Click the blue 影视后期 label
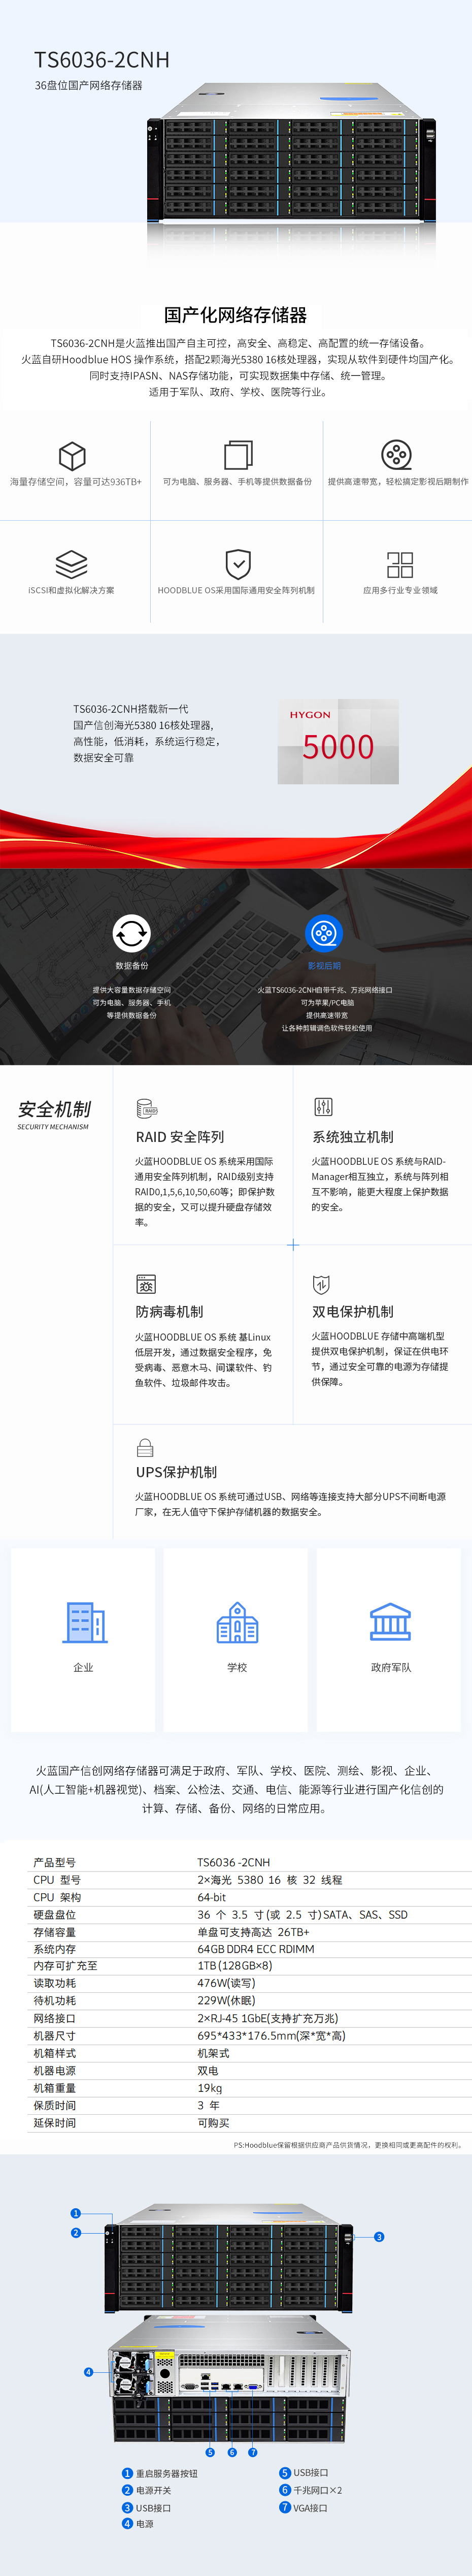 click(324, 966)
